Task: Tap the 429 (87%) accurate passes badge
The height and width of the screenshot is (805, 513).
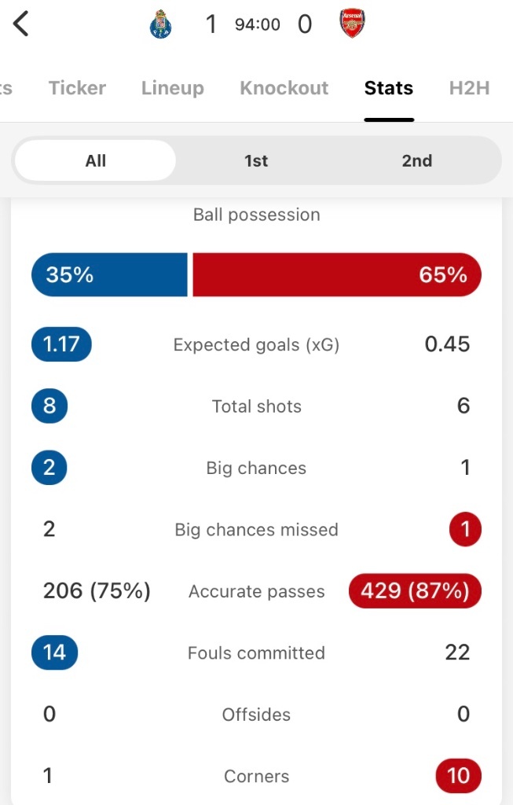Action: [415, 591]
